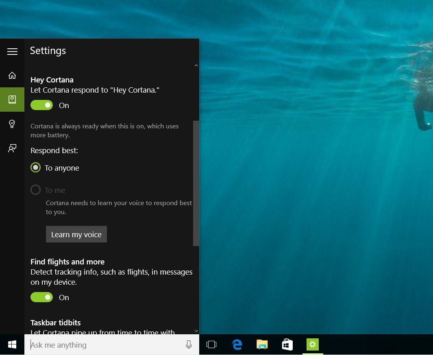Disable the Find flights and more toggle
The width and height of the screenshot is (433, 355).
point(42,297)
